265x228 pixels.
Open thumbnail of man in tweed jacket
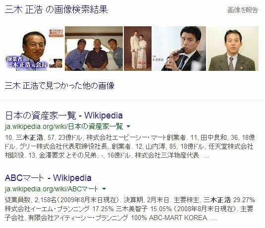point(233,49)
